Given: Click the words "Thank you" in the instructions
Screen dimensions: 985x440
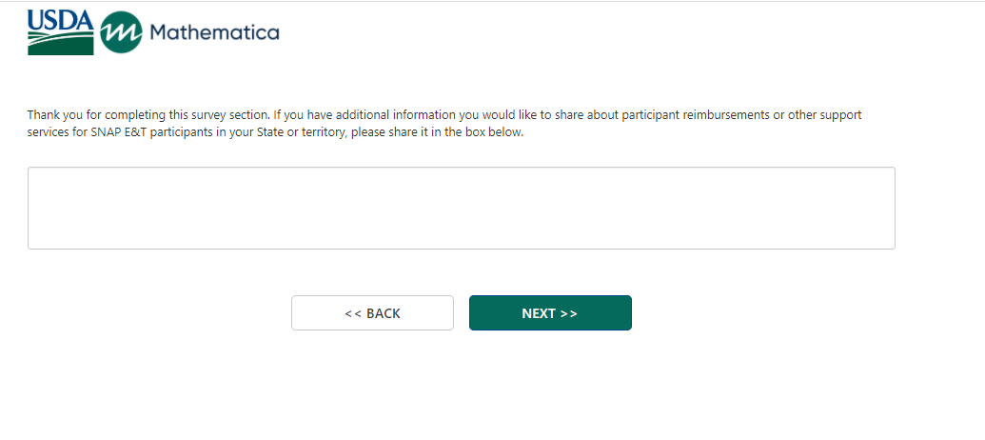Looking at the screenshot, I should (x=50, y=115).
